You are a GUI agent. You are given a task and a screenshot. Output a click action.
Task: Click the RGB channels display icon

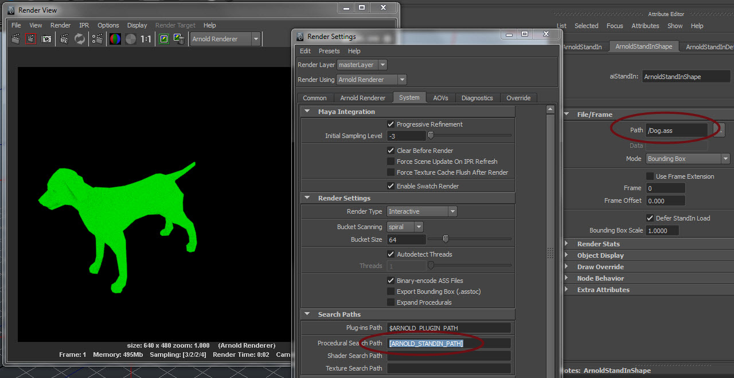pos(115,39)
